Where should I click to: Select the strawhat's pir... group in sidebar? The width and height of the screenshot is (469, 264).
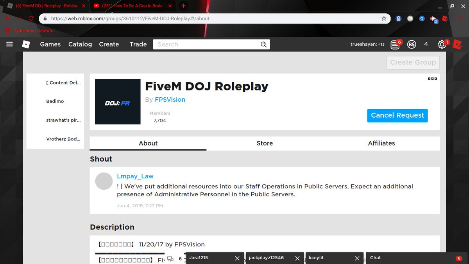(x=63, y=120)
